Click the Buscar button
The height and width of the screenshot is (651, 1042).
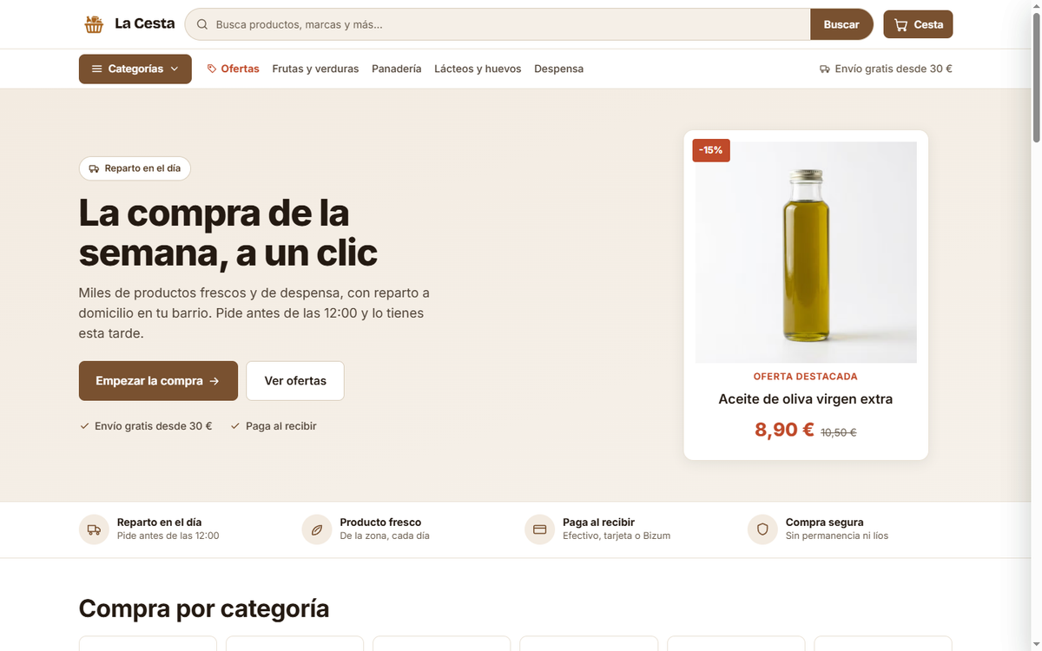coord(841,24)
